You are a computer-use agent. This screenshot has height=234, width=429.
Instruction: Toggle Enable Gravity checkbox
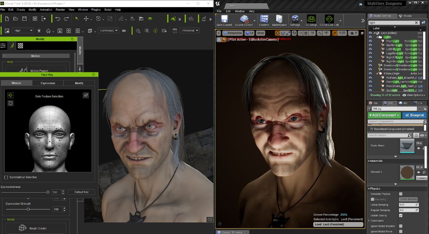click(401, 216)
